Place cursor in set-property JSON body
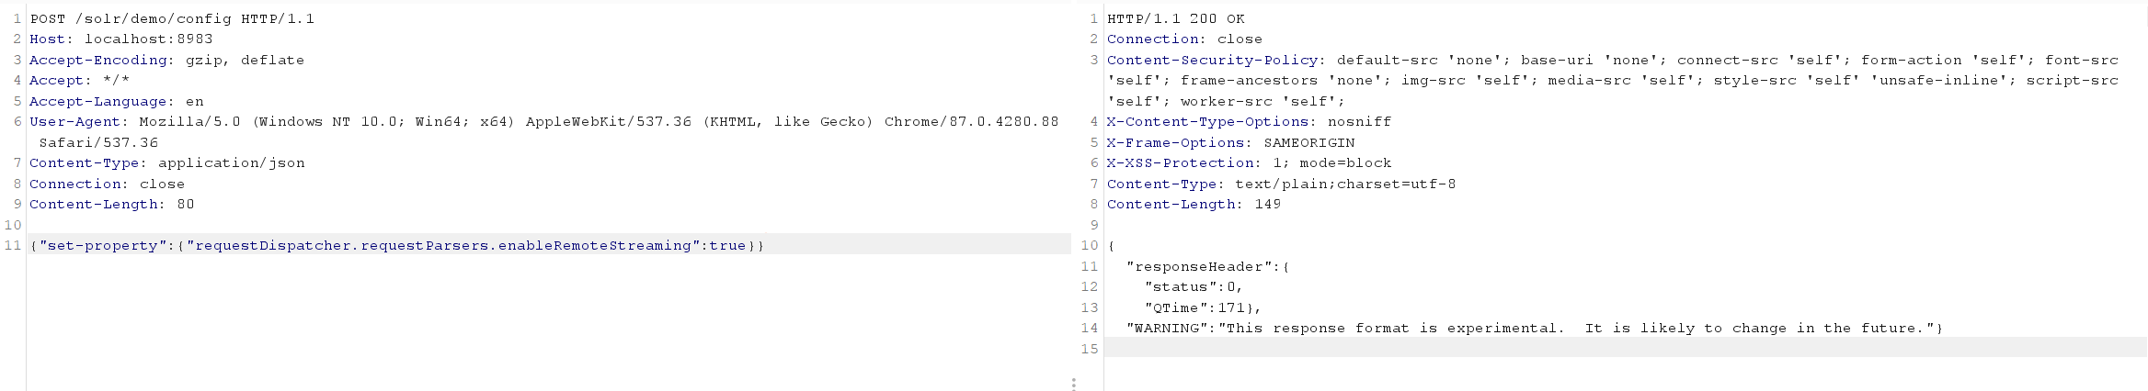The width and height of the screenshot is (2148, 391). 396,245
